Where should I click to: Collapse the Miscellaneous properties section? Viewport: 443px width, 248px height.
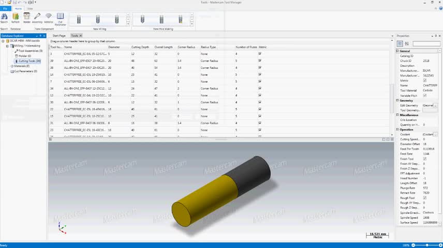tap(397, 115)
